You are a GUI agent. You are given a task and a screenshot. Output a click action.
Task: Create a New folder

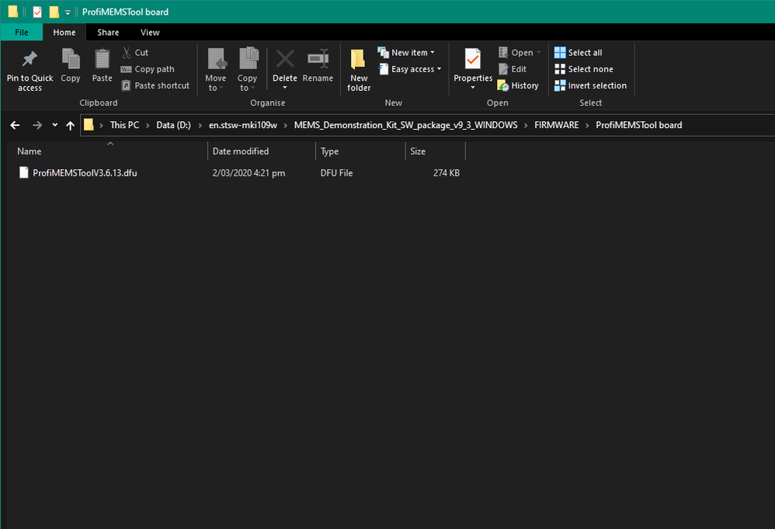click(359, 70)
